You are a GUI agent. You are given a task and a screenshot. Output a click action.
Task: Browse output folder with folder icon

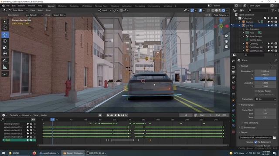pyautogui.click(x=274, y=137)
